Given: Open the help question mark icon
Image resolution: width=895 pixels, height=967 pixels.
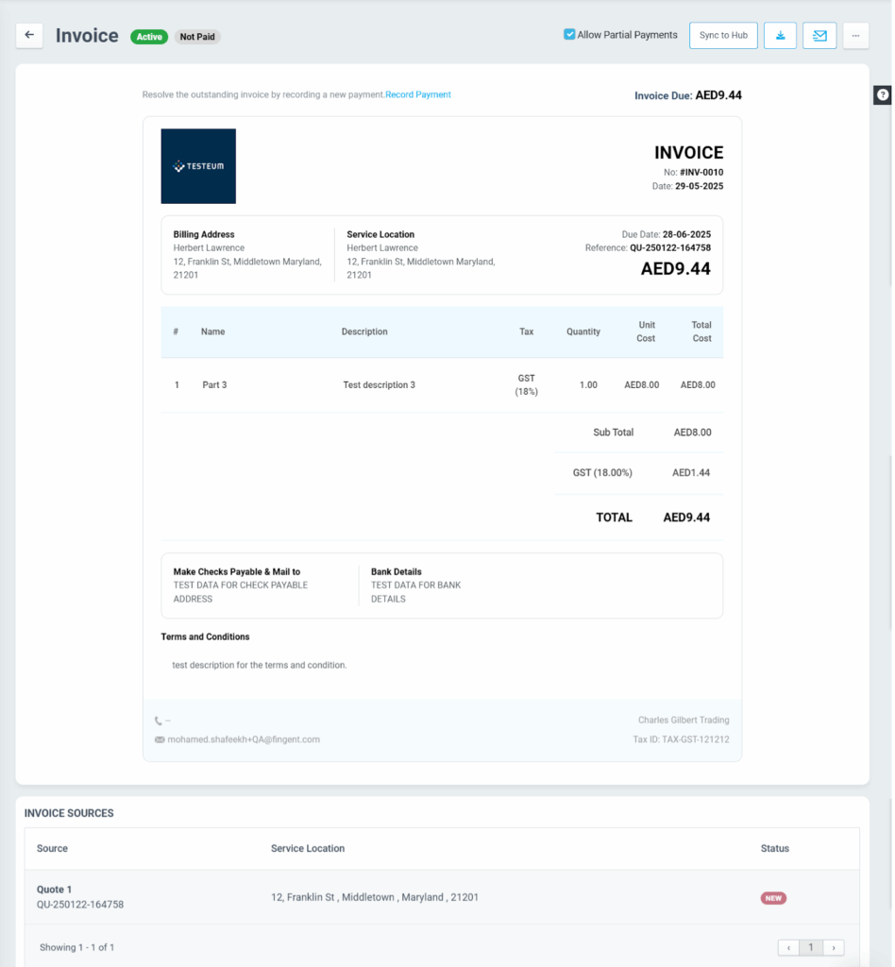Looking at the screenshot, I should [883, 95].
